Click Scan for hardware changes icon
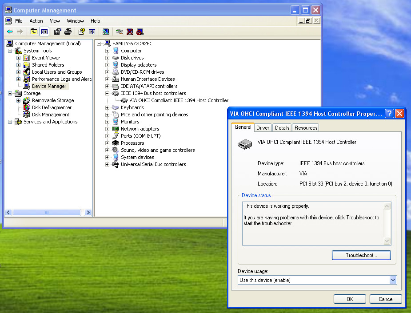The height and width of the screenshot is (313, 411). pyautogui.click(x=106, y=32)
